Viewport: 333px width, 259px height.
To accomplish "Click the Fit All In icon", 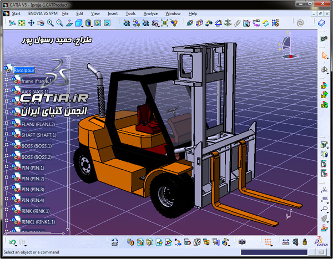I will point(22,23).
